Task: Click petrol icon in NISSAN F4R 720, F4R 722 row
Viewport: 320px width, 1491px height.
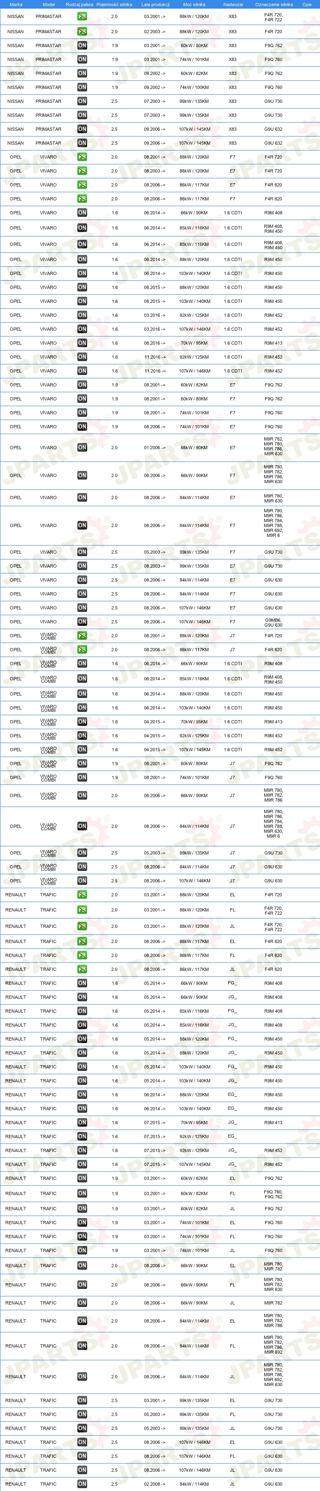Action: click(82, 16)
